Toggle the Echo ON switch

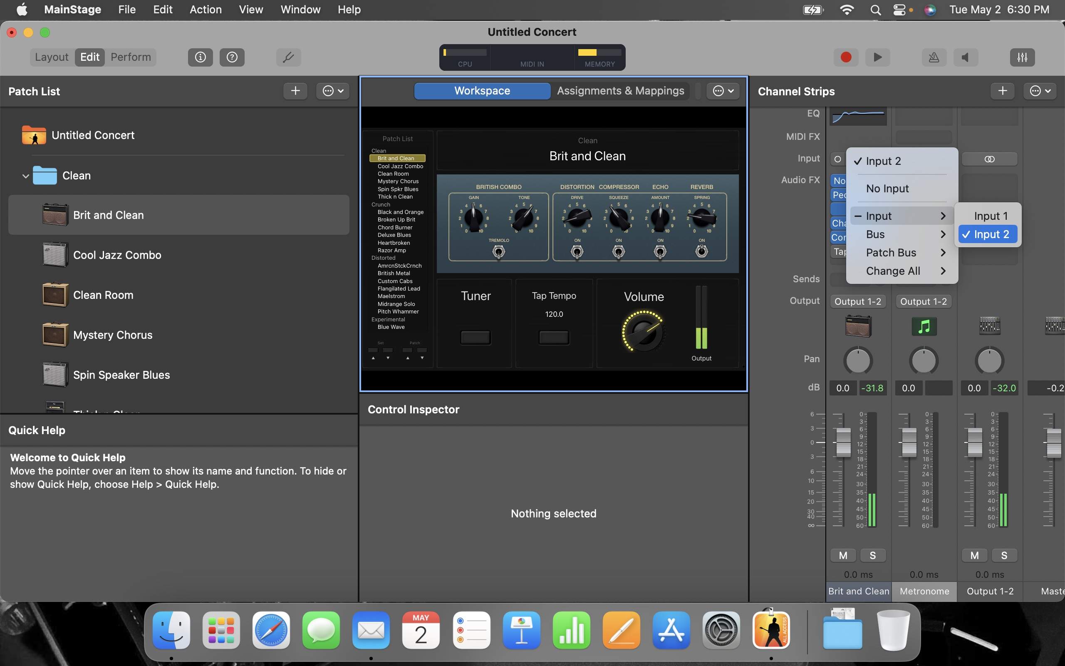point(660,252)
